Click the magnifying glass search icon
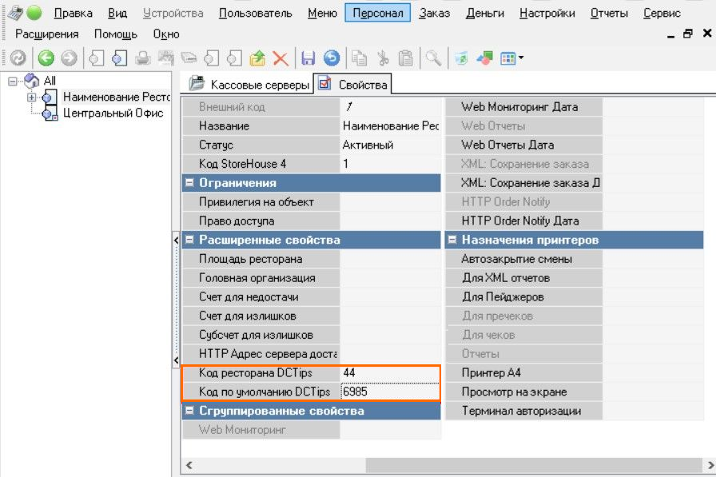 432,58
